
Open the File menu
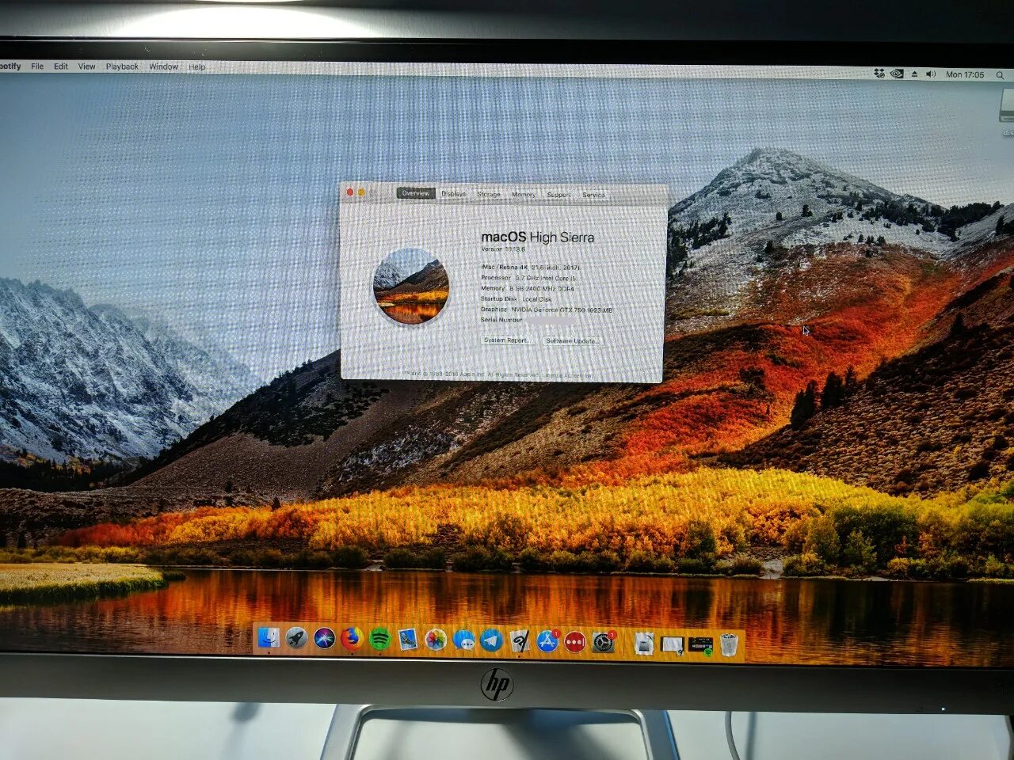[37, 66]
